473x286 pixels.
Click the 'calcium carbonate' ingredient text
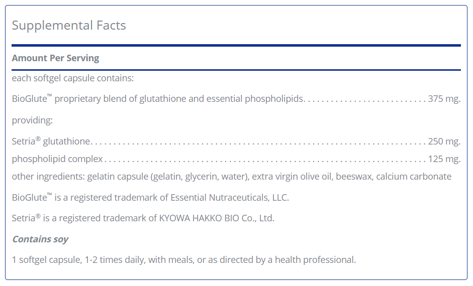tap(414, 177)
